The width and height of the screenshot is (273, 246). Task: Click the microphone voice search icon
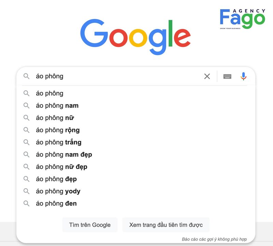(243, 76)
